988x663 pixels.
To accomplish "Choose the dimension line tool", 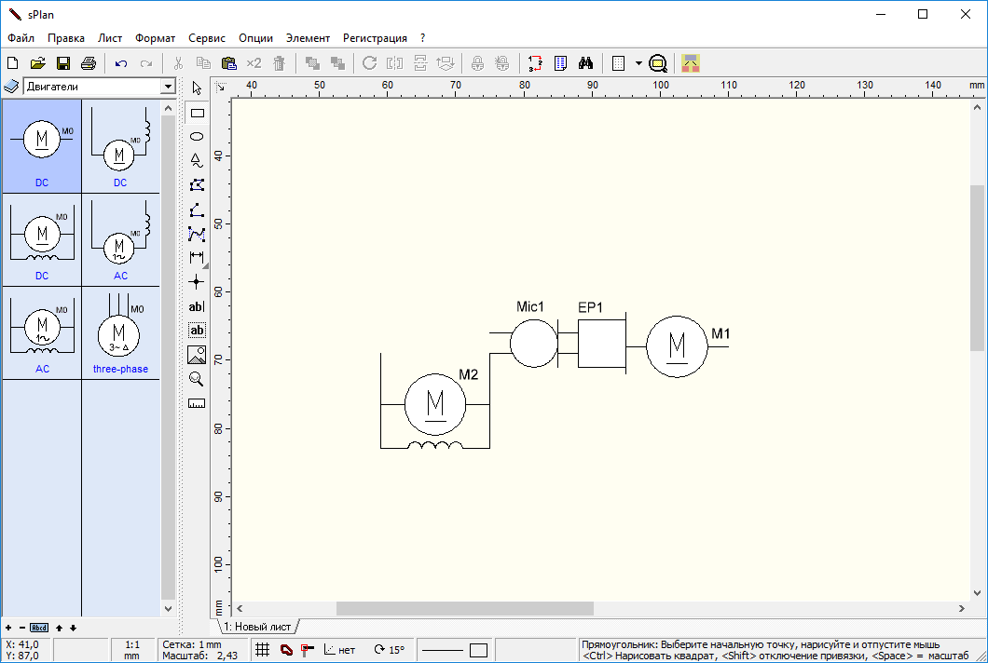I will pos(197,257).
